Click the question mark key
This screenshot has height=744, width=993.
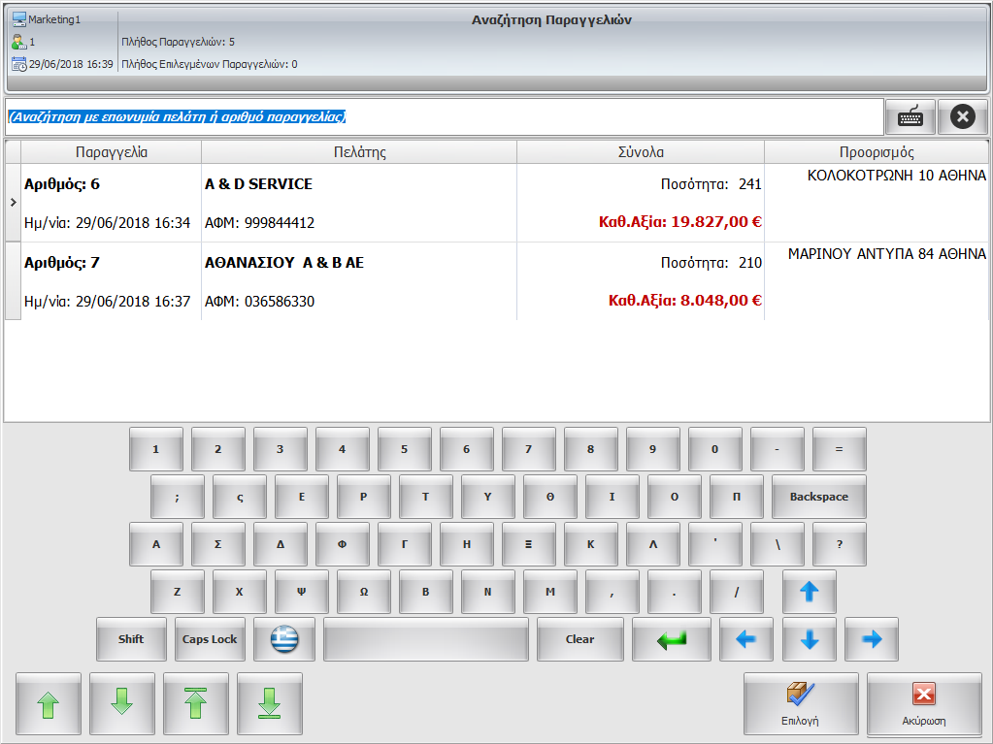839,544
